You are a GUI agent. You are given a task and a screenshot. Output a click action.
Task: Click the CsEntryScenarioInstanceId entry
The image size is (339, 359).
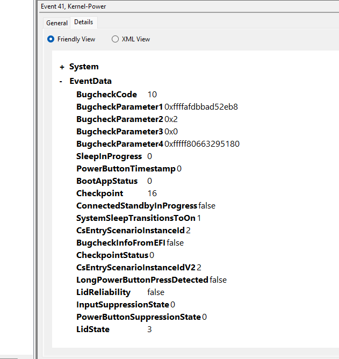(x=133, y=231)
